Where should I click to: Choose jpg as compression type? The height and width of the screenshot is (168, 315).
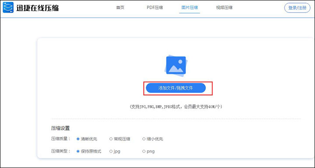[115, 151]
